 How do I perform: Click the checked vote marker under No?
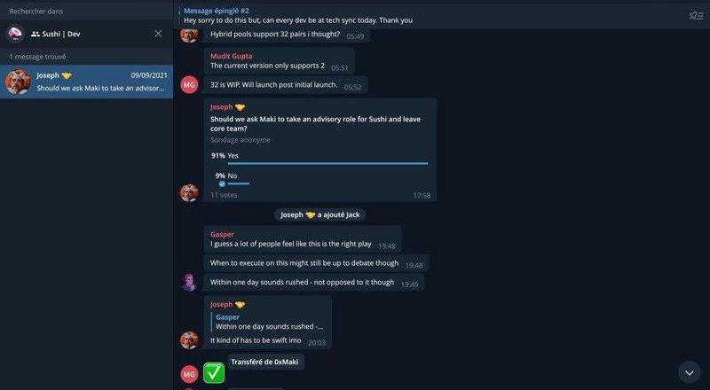222,184
